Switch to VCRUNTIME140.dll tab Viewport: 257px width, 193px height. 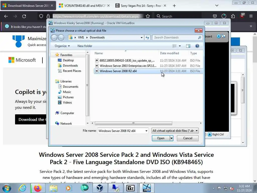point(84,6)
